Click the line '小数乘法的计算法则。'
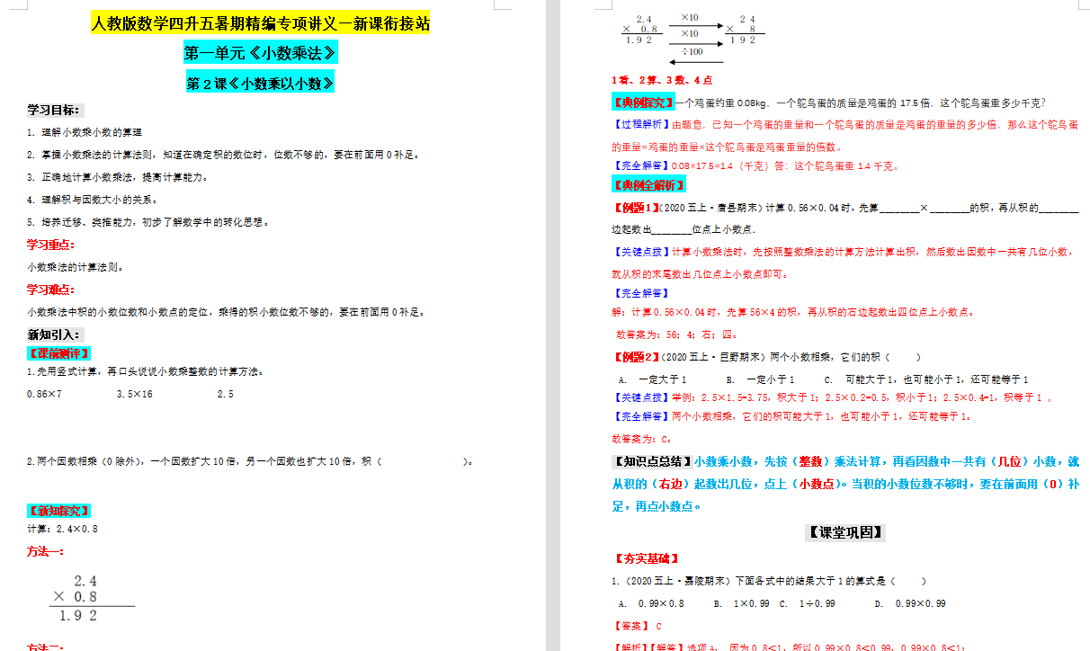The image size is (1090, 651). [x=75, y=267]
